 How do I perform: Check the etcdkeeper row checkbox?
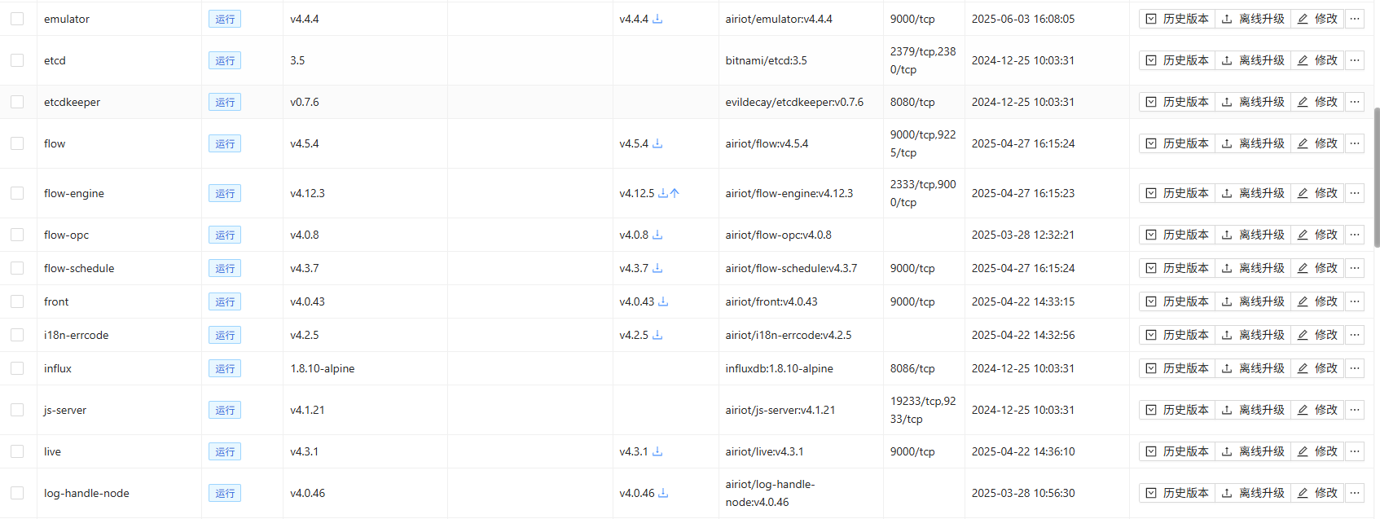17,102
